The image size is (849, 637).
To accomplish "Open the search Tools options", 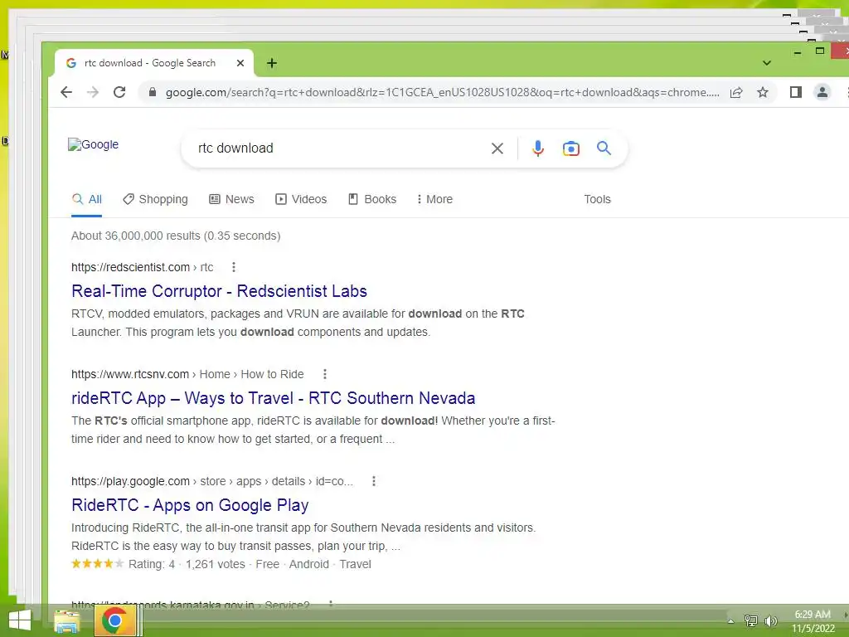I will point(597,199).
